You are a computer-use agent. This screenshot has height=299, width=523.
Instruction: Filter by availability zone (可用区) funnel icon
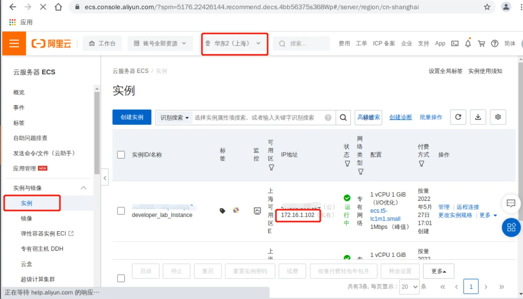pyautogui.click(x=271, y=168)
